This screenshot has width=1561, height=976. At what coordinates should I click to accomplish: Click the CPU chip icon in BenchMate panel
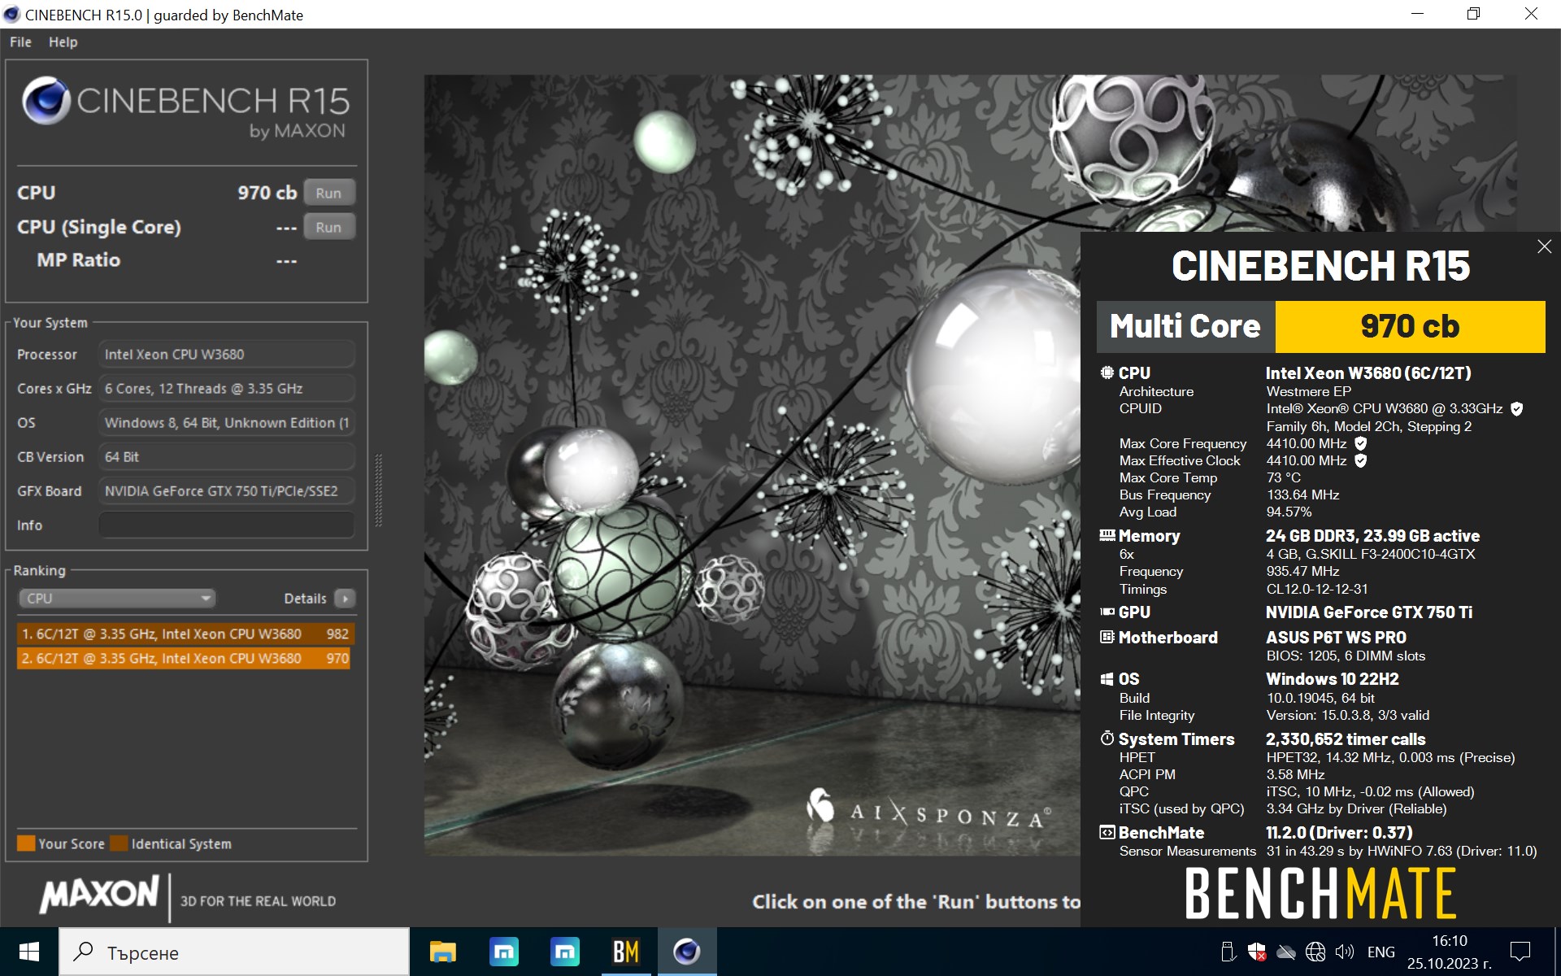tap(1107, 373)
